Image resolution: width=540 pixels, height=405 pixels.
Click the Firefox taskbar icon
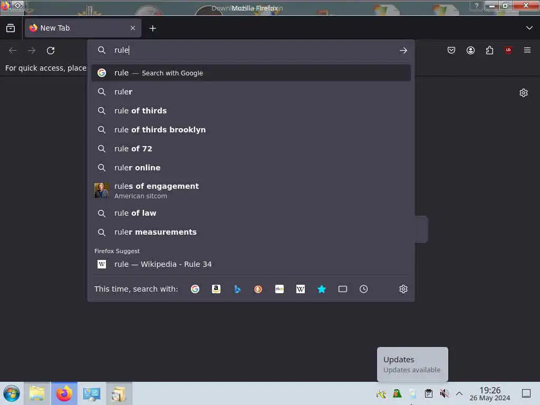pyautogui.click(x=64, y=393)
